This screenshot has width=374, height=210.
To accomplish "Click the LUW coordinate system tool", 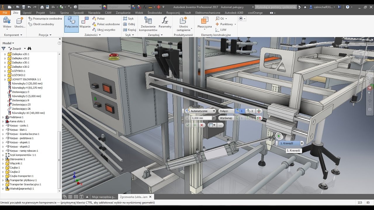I will coord(221,30).
